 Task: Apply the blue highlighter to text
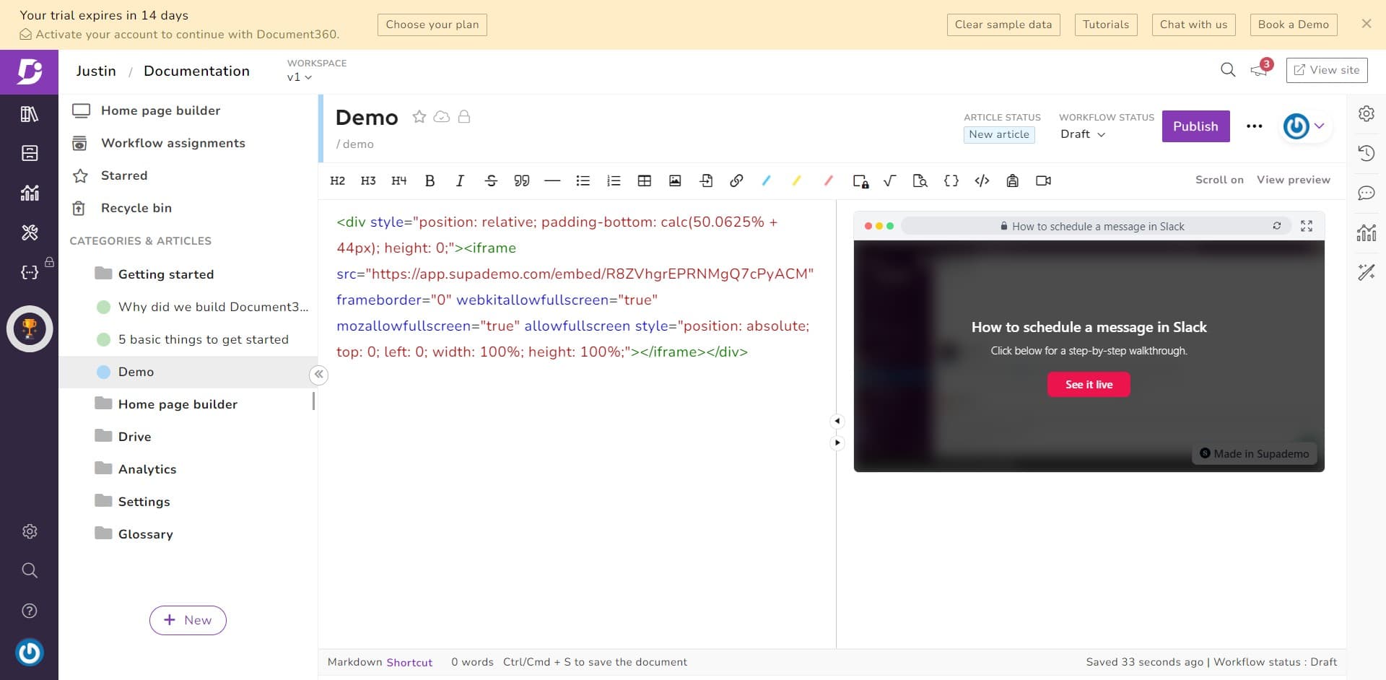pyautogui.click(x=766, y=180)
